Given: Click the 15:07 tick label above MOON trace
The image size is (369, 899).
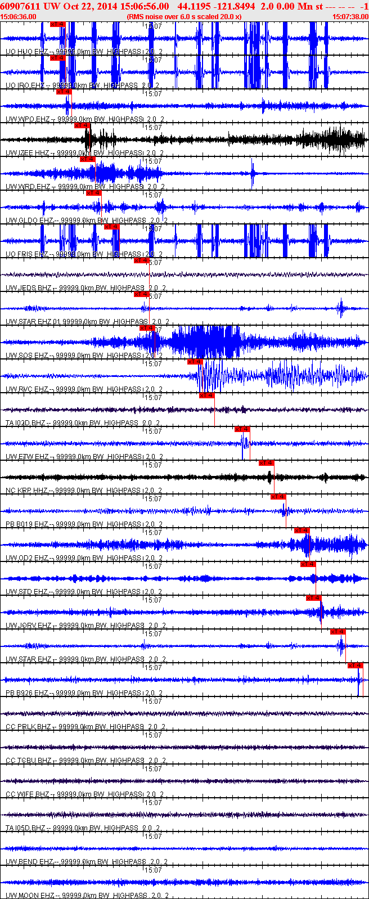Looking at the screenshot, I should pos(153,870).
